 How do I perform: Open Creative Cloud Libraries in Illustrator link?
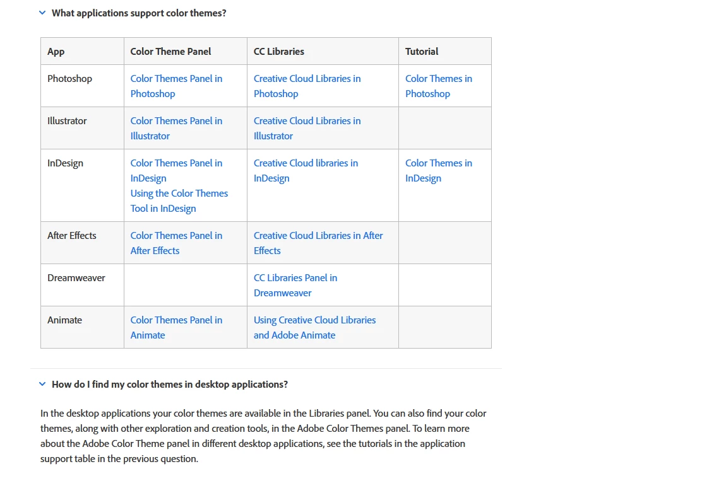307,128
